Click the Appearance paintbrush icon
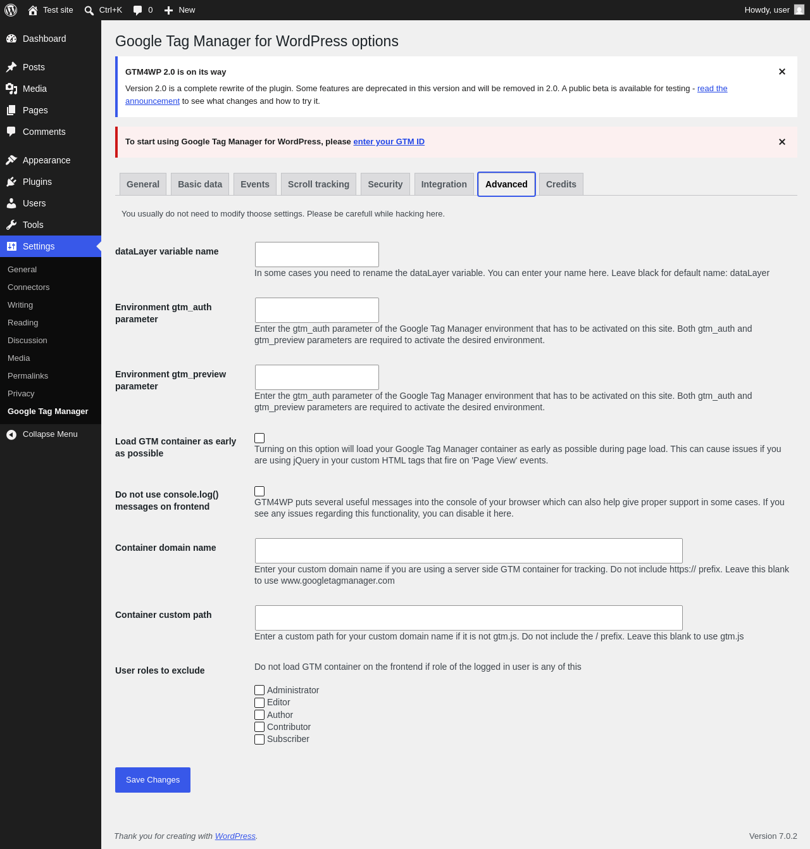The width and height of the screenshot is (810, 849). point(11,160)
